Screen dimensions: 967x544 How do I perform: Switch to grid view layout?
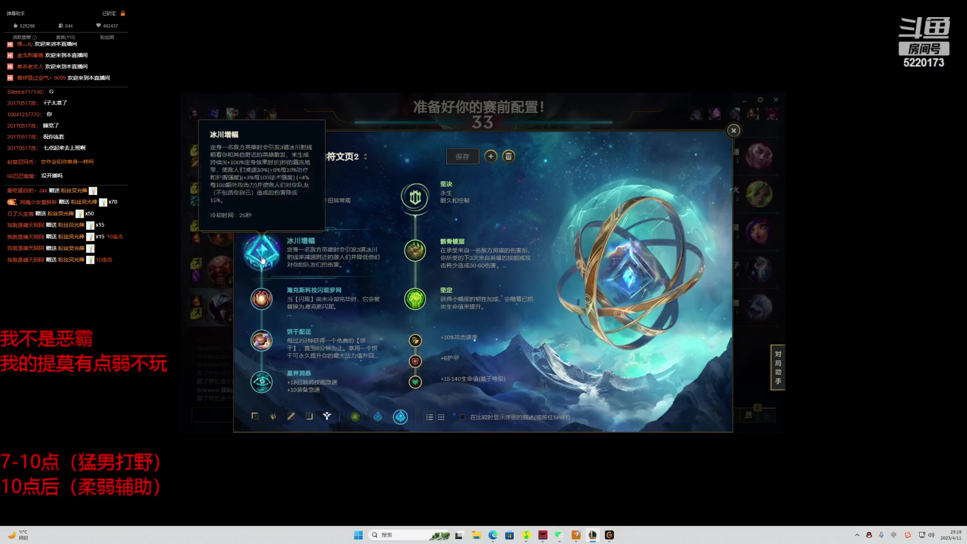coord(441,417)
